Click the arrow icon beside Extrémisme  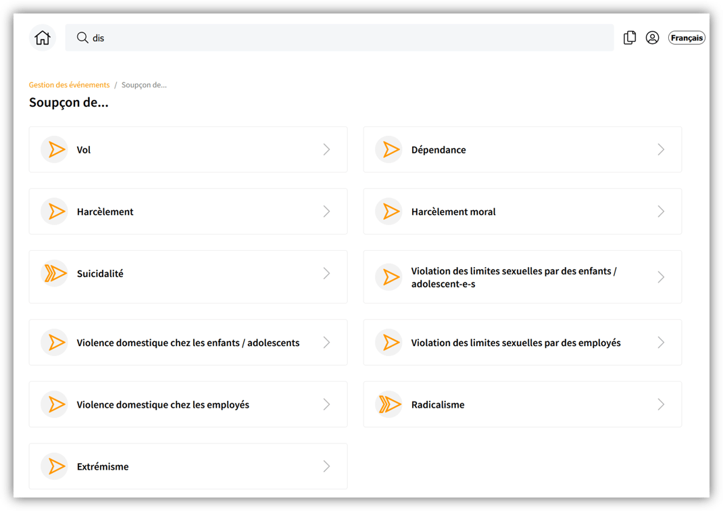point(55,466)
